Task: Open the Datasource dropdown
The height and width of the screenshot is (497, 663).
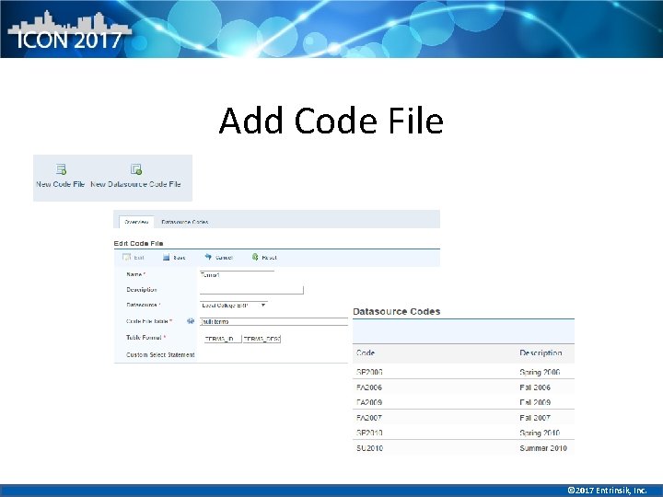Action: tap(233, 306)
